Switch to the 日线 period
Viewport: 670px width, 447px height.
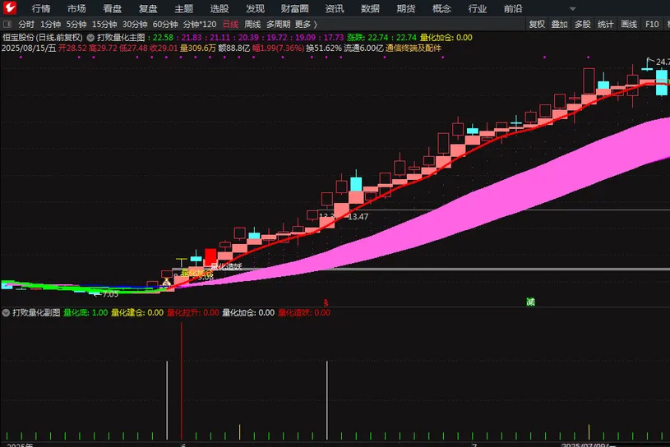230,25
